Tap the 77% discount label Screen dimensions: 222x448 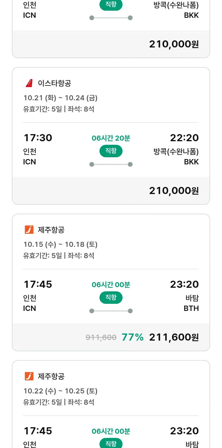click(133, 337)
